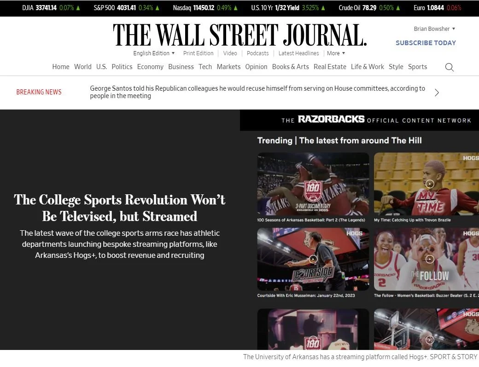Play the "100 Seasons of Arkansas Basketball: Part 2" video
Viewport: 479px width, 367px height.
313,183
